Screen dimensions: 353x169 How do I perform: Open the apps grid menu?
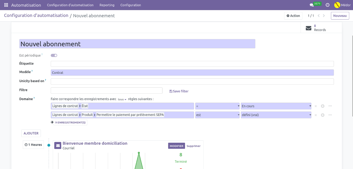tap(6, 5)
